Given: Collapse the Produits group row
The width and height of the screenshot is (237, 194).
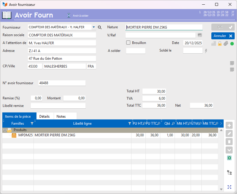Looking at the screenshot, I should coord(4,130).
